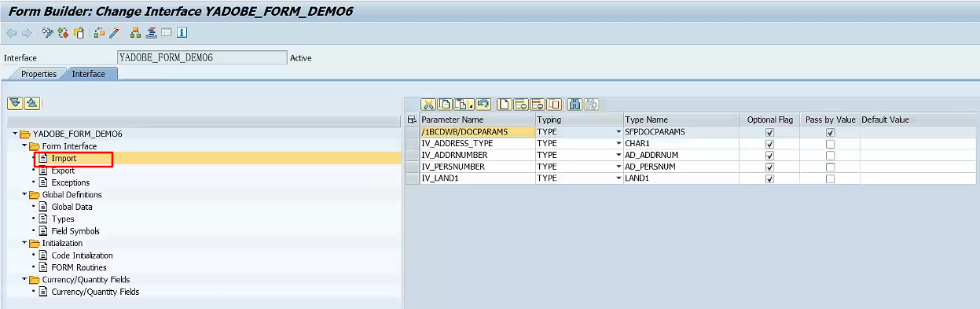Copy the parameter row with Copy icon

click(445, 104)
